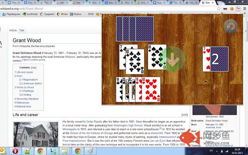This screenshot has height=155, width=248.
Task: Open the Chrome hamburger menu
Action: click(245, 9)
